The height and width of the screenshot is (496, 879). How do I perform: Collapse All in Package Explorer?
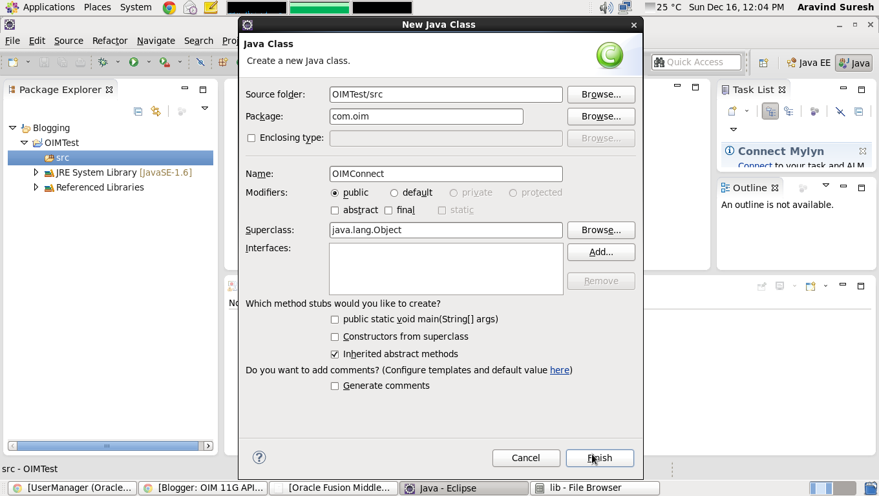[x=138, y=111]
